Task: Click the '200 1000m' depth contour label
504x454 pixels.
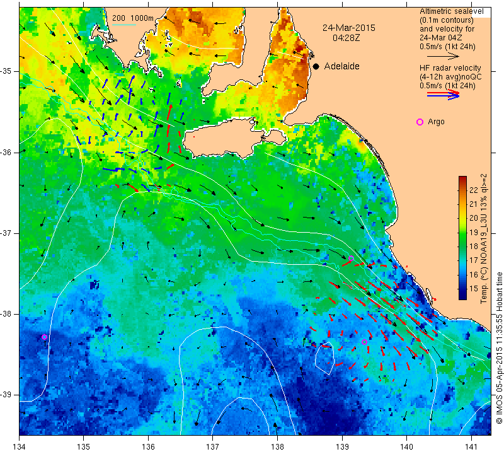Action: [133, 18]
